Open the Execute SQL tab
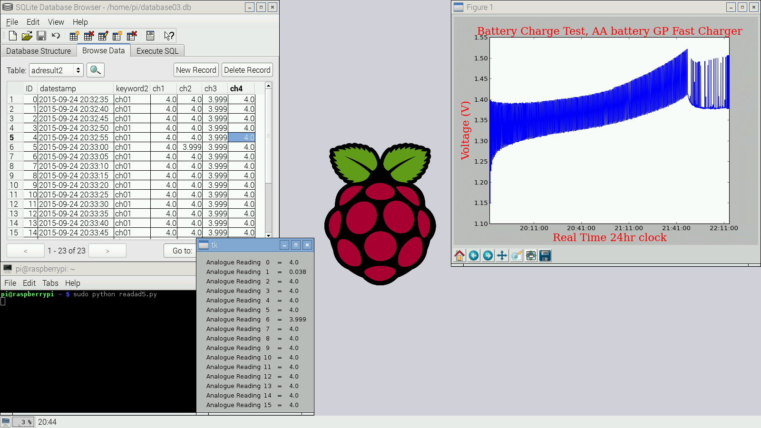Screen dimensions: 761x428 tap(157, 50)
